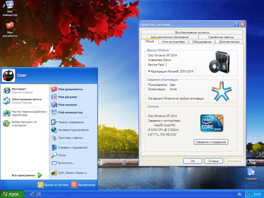The width and height of the screenshot is (264, 198).
Task: Open Панель управления icon
Action: (x=54, y=122)
